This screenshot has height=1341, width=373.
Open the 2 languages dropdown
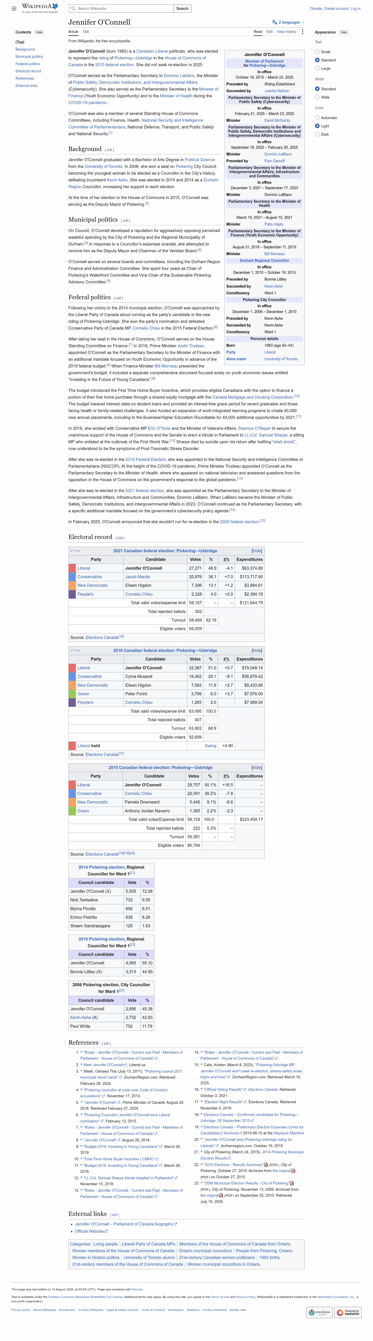tap(288, 22)
